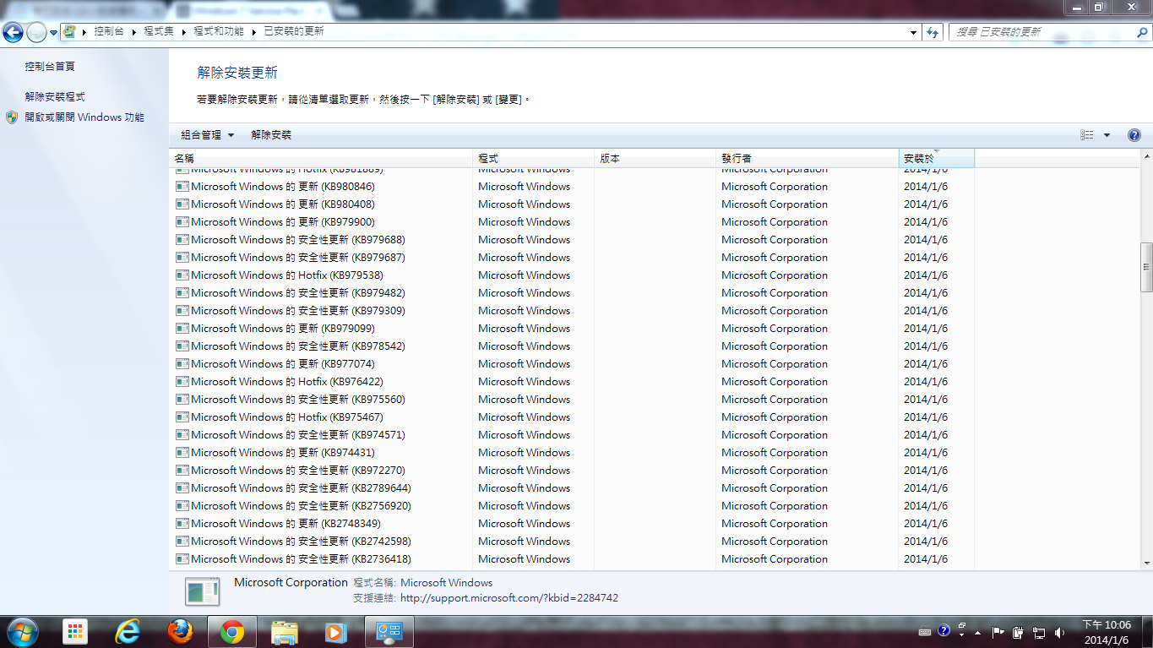Click the change view icon in toolbar
Viewport: 1153px width, 648px height.
pyautogui.click(x=1087, y=135)
